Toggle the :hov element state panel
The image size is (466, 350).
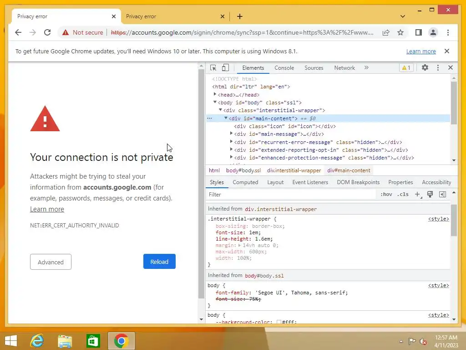386,194
